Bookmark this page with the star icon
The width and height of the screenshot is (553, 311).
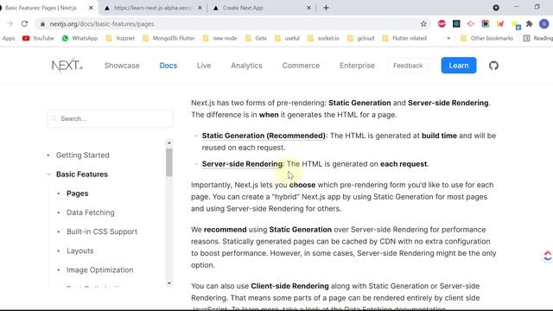click(423, 24)
